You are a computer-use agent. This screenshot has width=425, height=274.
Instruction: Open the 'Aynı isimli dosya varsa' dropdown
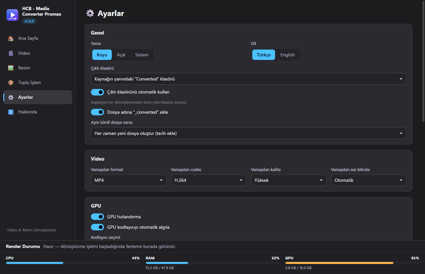[249, 133]
